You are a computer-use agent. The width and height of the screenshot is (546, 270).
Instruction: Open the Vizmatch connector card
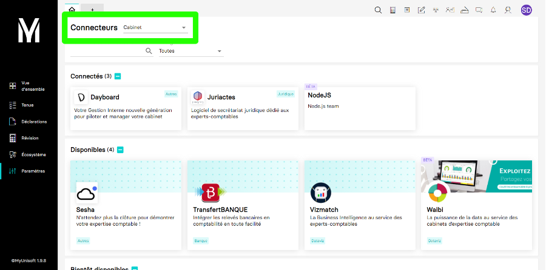point(360,205)
